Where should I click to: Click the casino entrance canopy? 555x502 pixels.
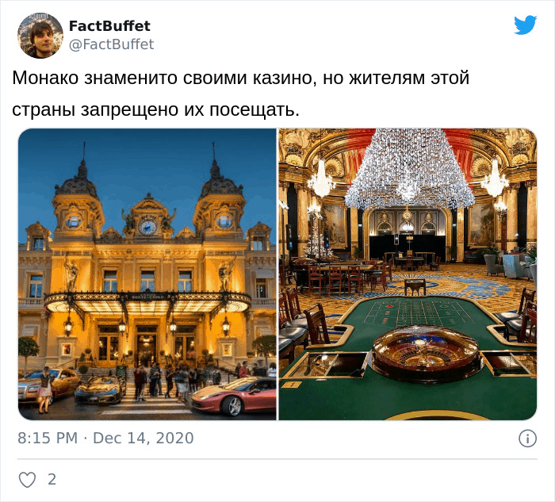click(147, 303)
